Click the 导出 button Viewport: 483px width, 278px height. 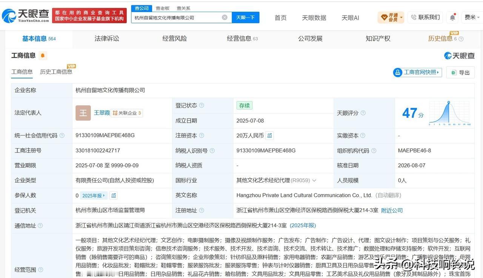[x=460, y=72]
